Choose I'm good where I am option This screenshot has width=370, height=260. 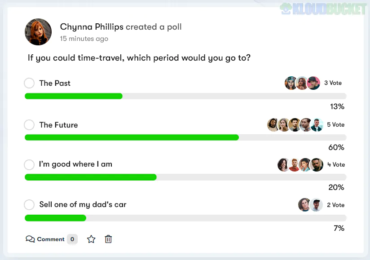point(29,165)
